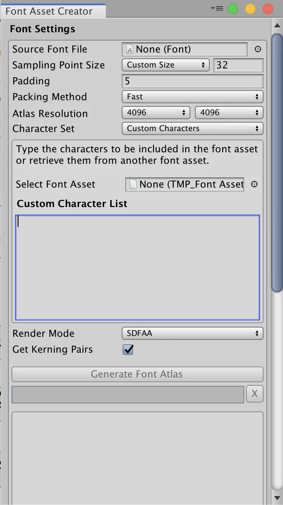
Task: Open the window options menu icon
Action: (217, 9)
